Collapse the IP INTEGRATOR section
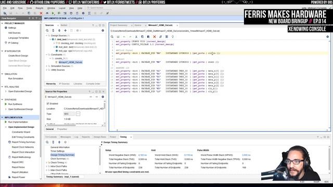 [x=2, y=51]
